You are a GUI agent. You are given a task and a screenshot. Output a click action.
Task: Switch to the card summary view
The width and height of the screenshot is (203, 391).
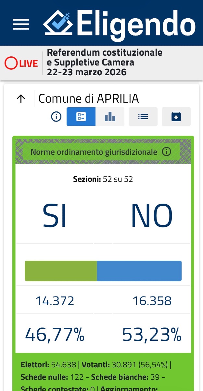[81, 117]
